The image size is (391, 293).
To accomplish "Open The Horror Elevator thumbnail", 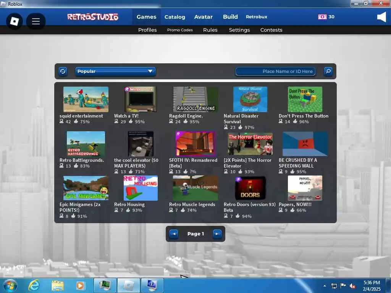I will pyautogui.click(x=250, y=144).
